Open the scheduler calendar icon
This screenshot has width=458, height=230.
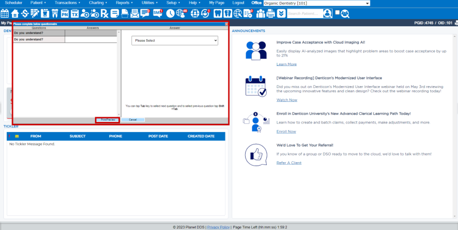coord(5,13)
